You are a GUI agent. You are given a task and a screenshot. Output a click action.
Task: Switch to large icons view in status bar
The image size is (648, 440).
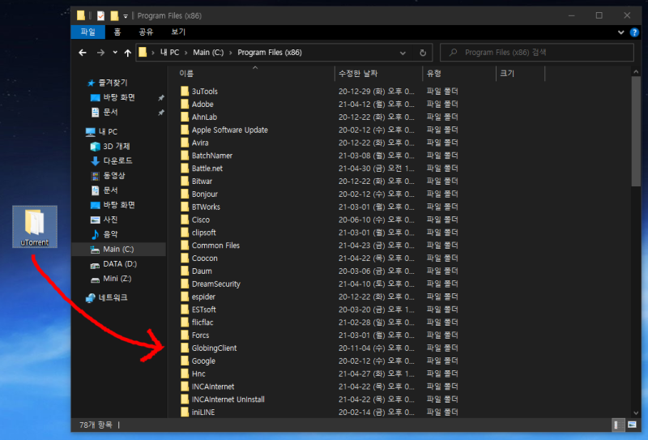(x=632, y=425)
